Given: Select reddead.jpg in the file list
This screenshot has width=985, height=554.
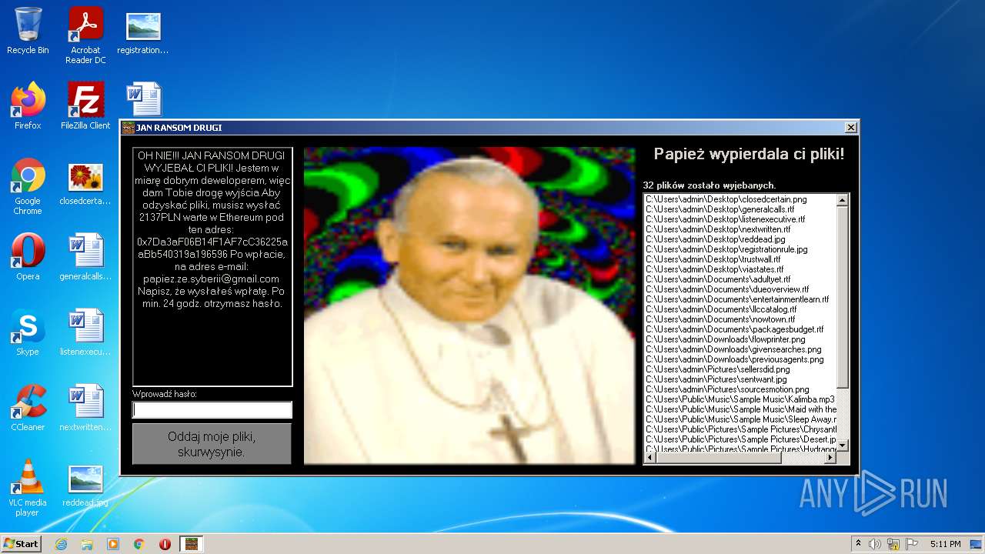Looking at the screenshot, I should pyautogui.click(x=715, y=239).
